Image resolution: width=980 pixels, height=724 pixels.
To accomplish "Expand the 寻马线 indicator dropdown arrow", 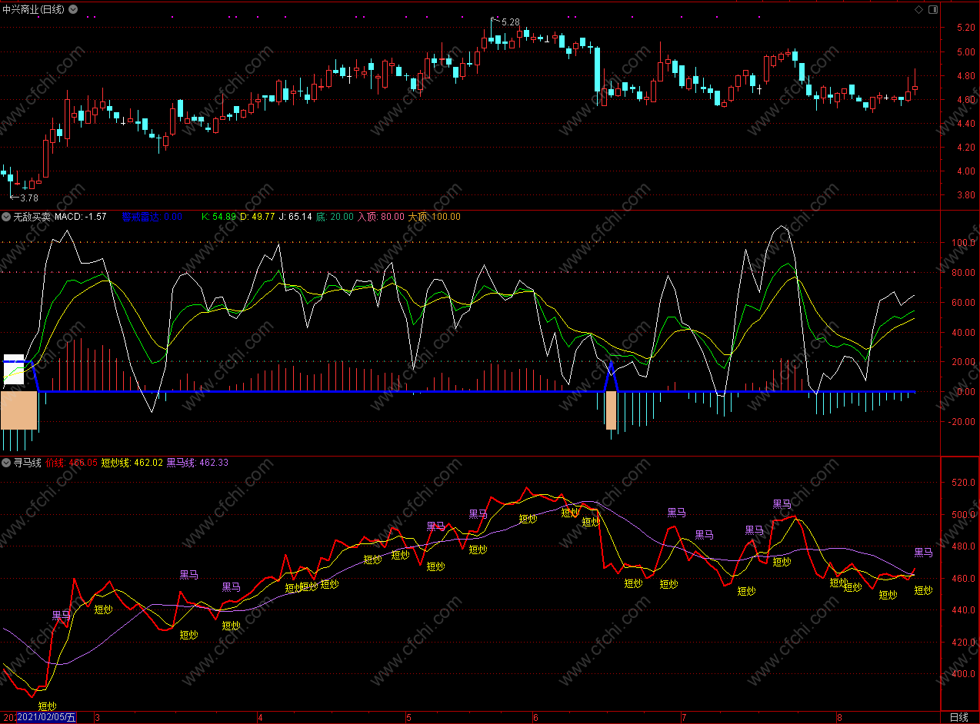I will 6,463.
